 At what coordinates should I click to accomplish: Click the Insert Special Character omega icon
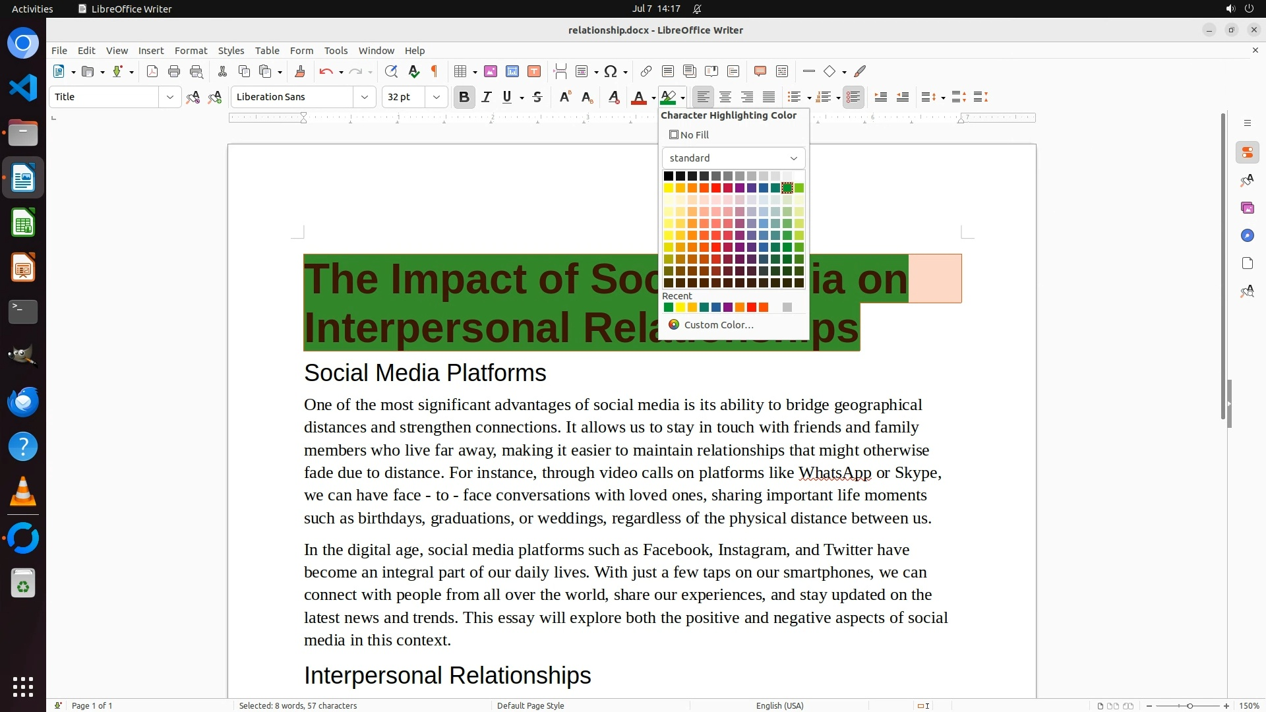pyautogui.click(x=611, y=71)
